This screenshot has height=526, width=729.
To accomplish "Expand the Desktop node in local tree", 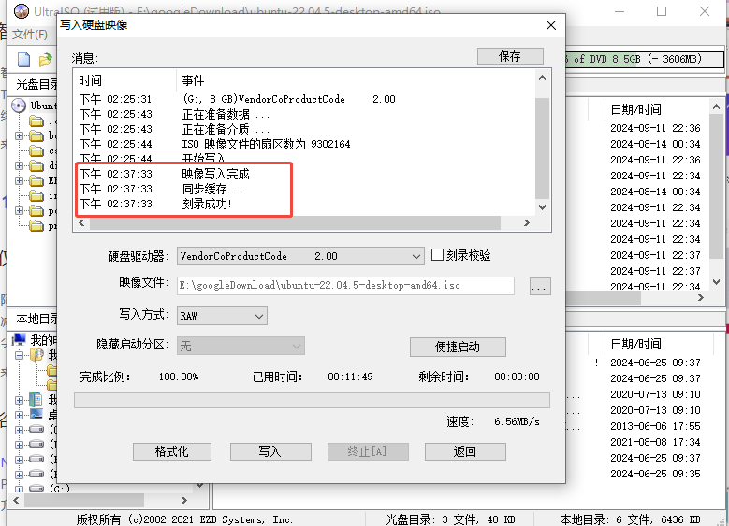I will 19,415.
